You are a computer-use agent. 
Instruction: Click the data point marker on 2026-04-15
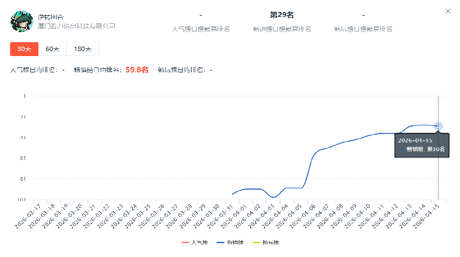click(438, 127)
